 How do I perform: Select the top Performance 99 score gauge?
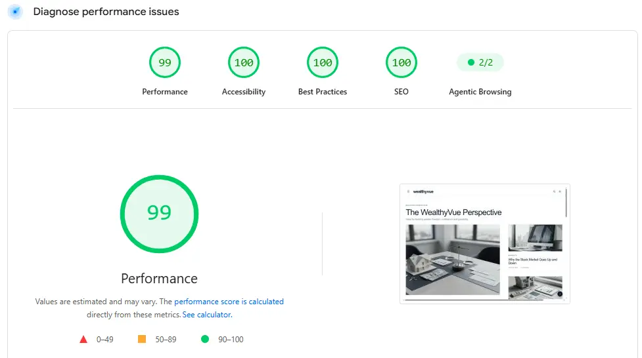click(x=164, y=62)
